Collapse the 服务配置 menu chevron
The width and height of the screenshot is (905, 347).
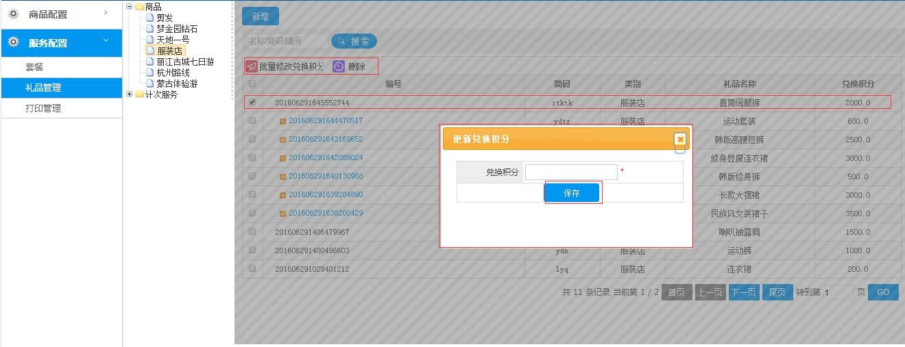(x=106, y=41)
